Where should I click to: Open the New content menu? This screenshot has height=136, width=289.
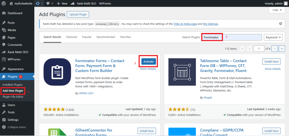click(x=62, y=3)
